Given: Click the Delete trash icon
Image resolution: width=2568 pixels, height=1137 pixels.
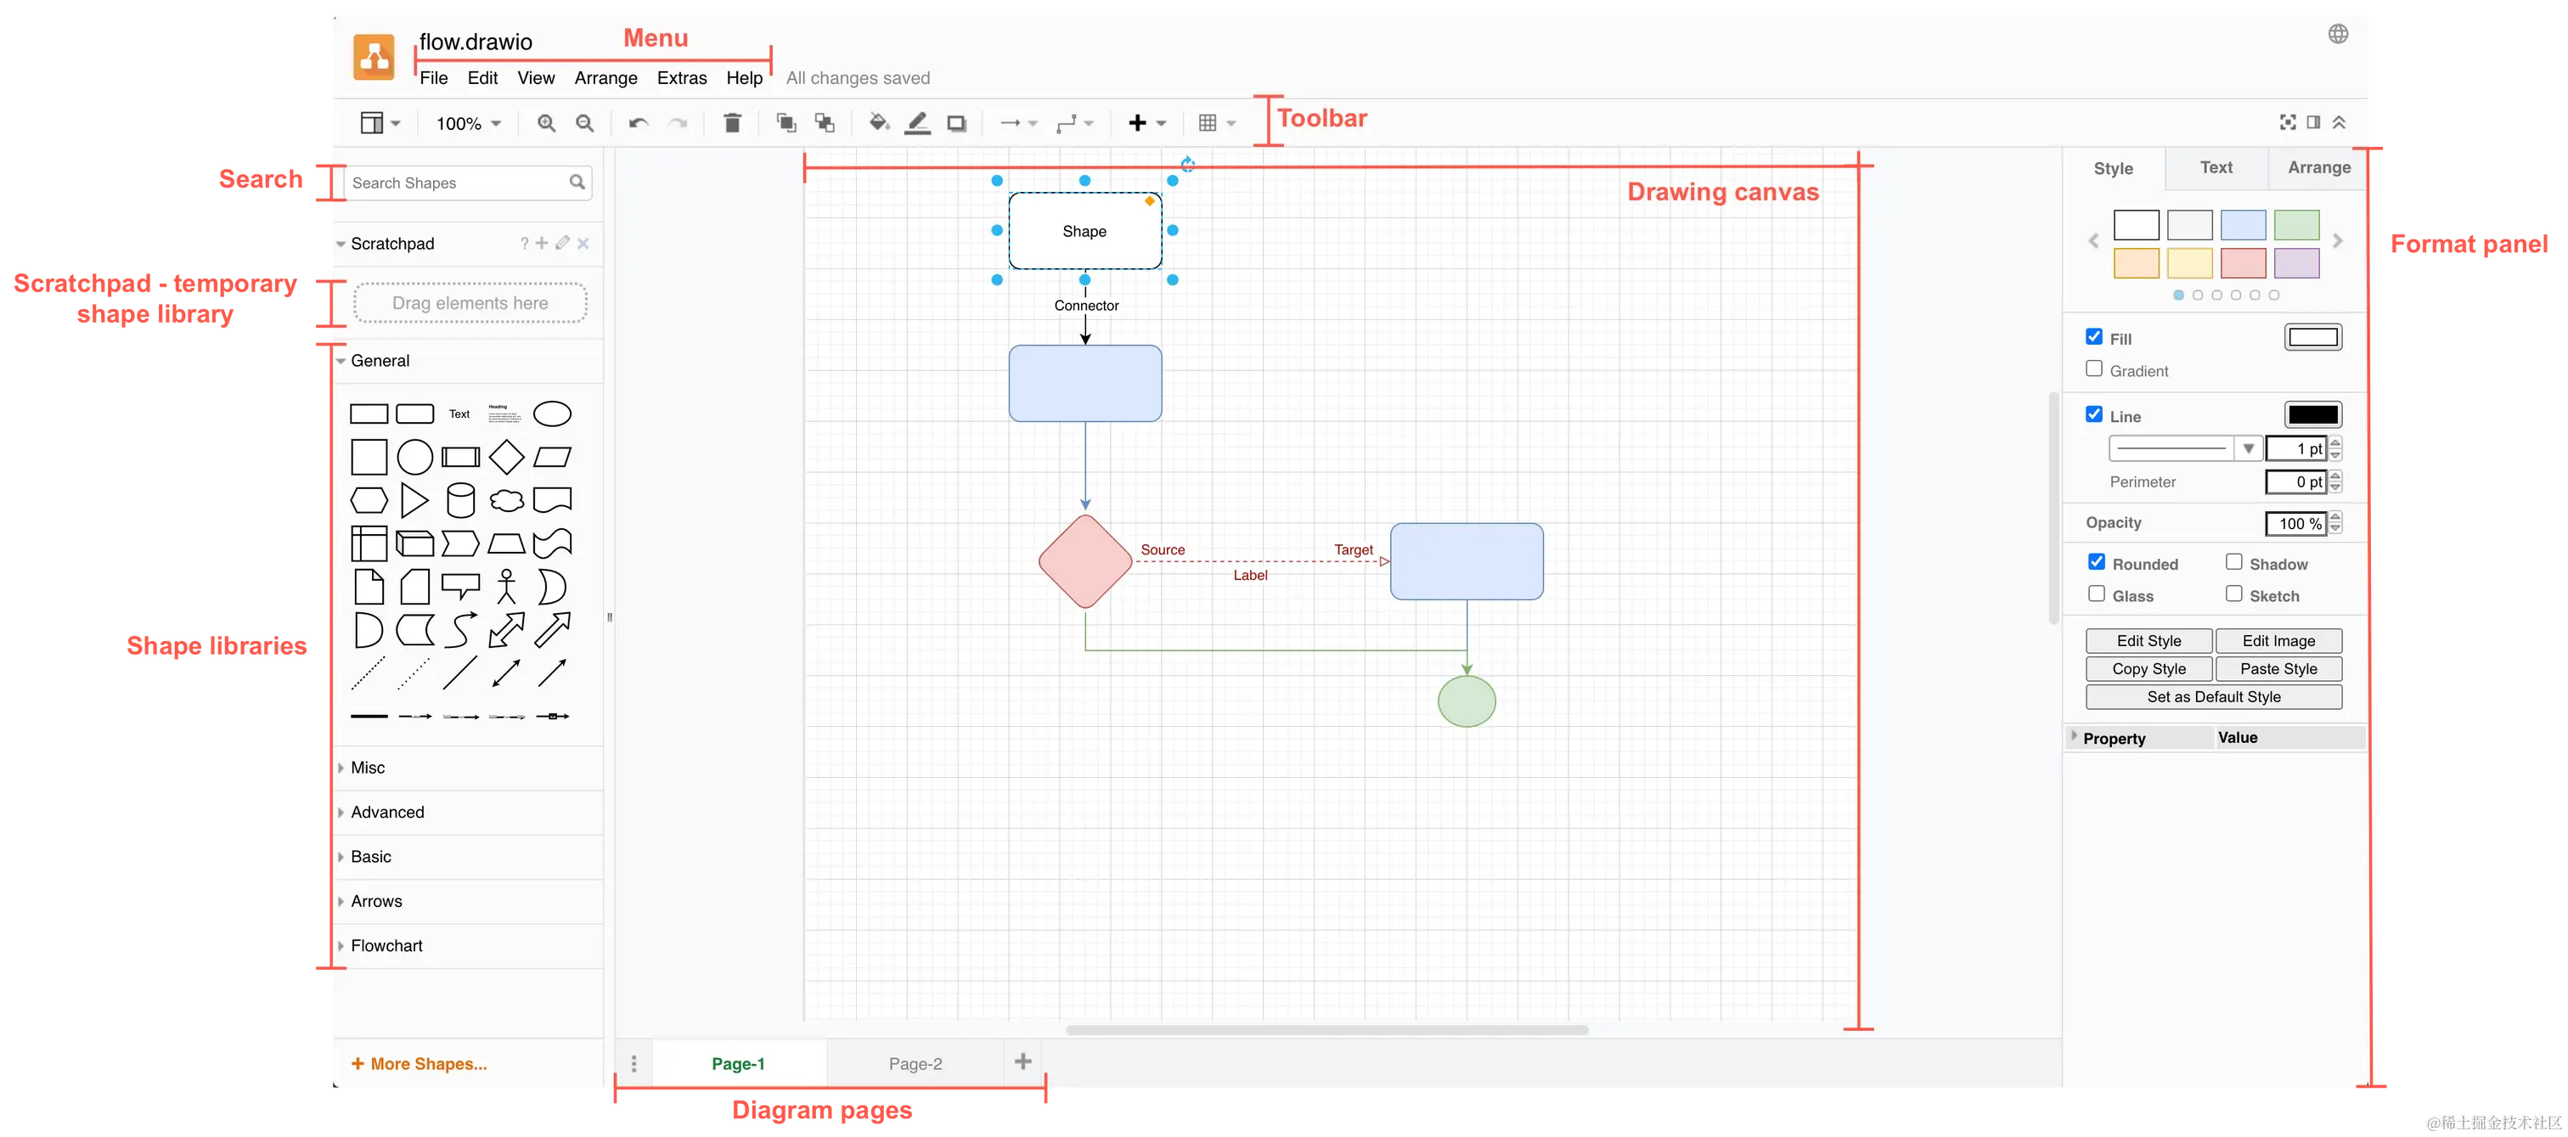Looking at the screenshot, I should (732, 124).
